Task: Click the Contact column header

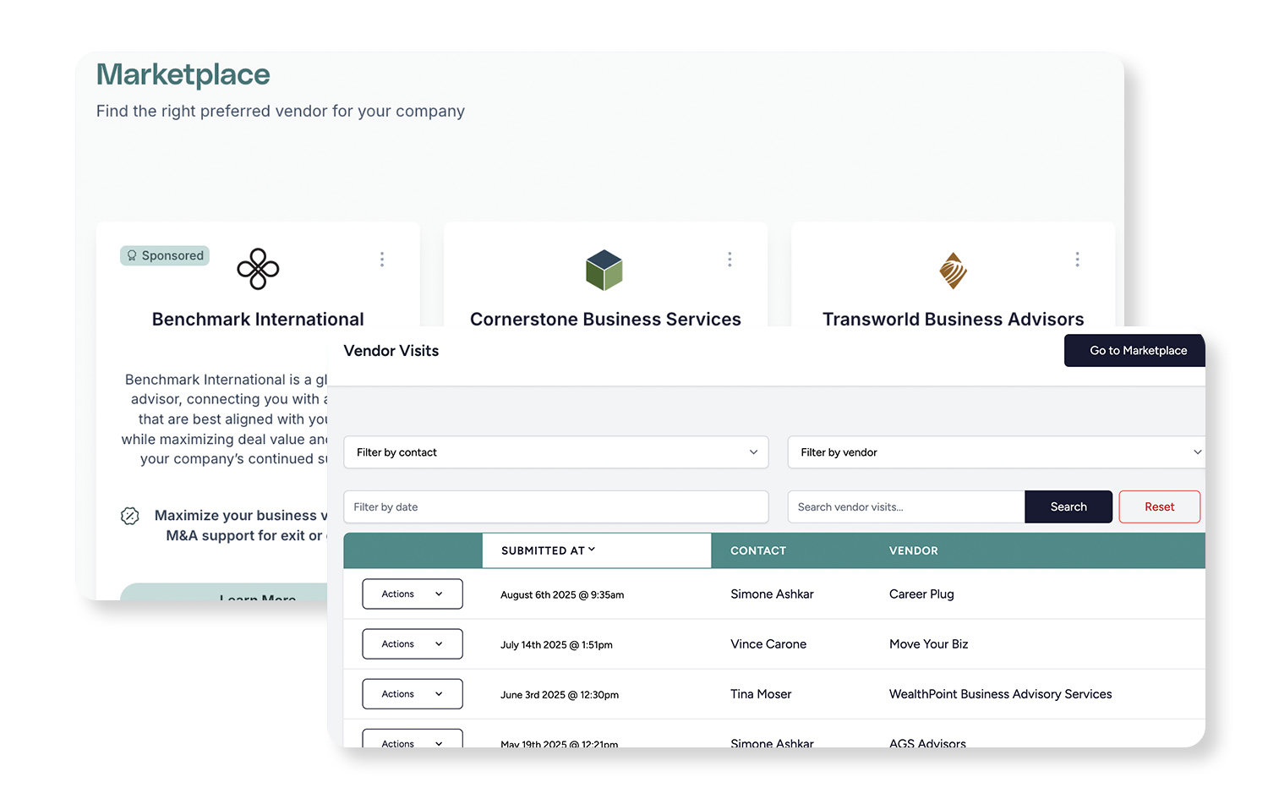Action: tap(757, 550)
